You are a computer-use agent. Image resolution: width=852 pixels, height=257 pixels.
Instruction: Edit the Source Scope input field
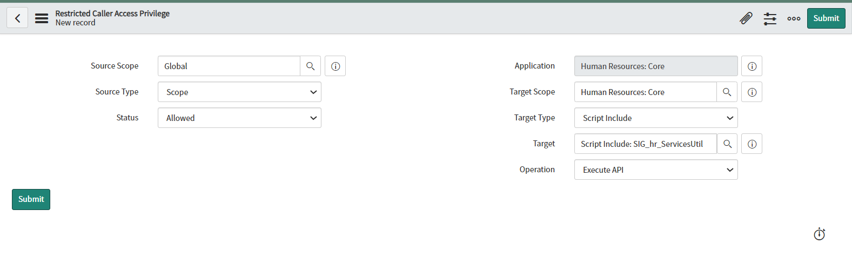tap(229, 66)
